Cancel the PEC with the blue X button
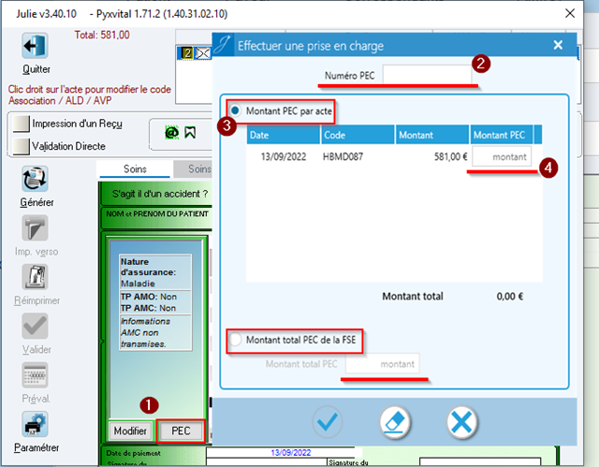The height and width of the screenshot is (467, 599). [x=461, y=422]
